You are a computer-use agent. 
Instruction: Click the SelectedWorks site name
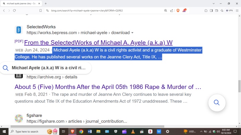[x=41, y=27]
